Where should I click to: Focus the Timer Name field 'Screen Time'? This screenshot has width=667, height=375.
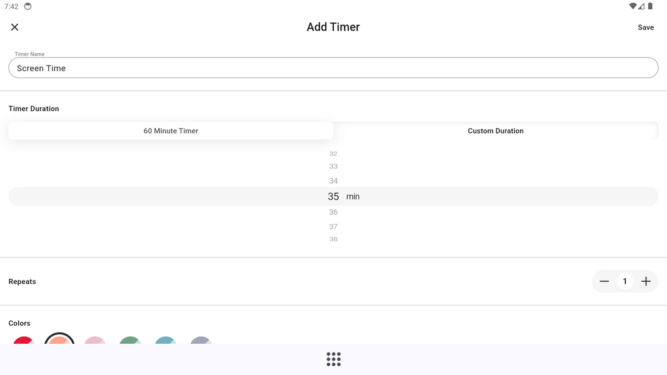click(333, 68)
